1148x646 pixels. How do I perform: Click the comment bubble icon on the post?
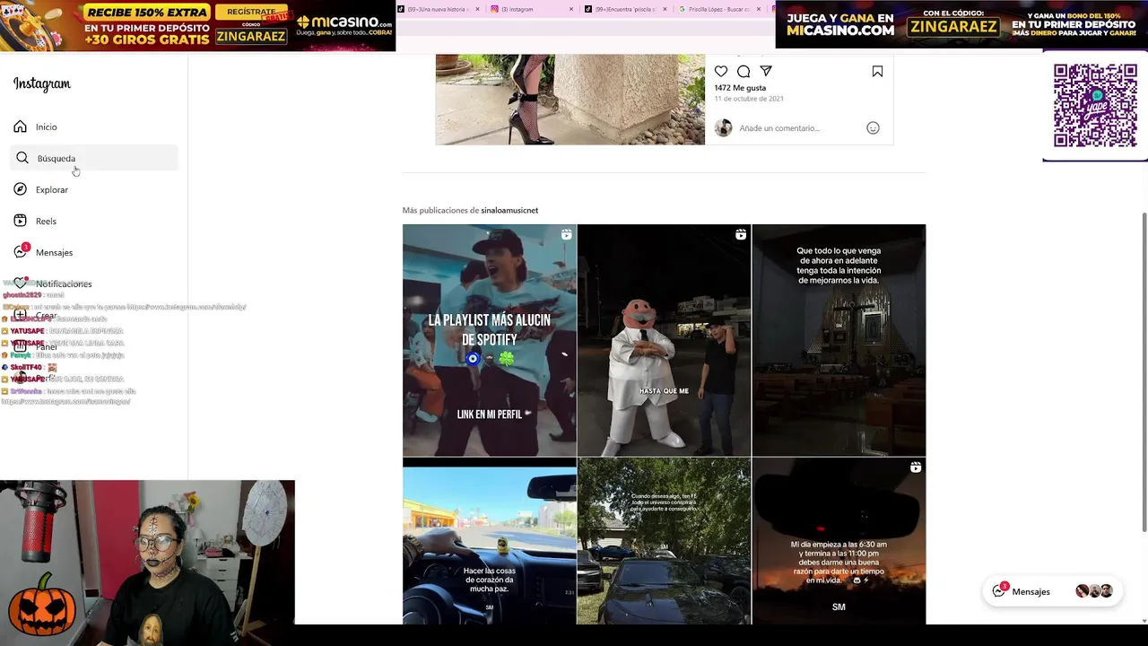pos(744,72)
